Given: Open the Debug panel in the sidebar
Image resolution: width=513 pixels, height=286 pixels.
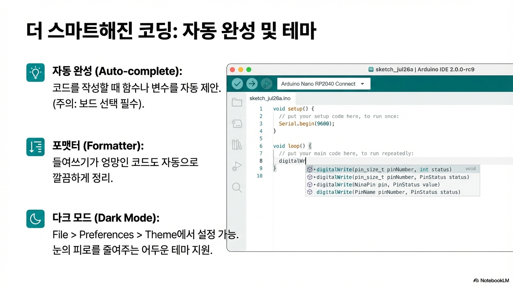Looking at the screenshot, I should click(237, 166).
